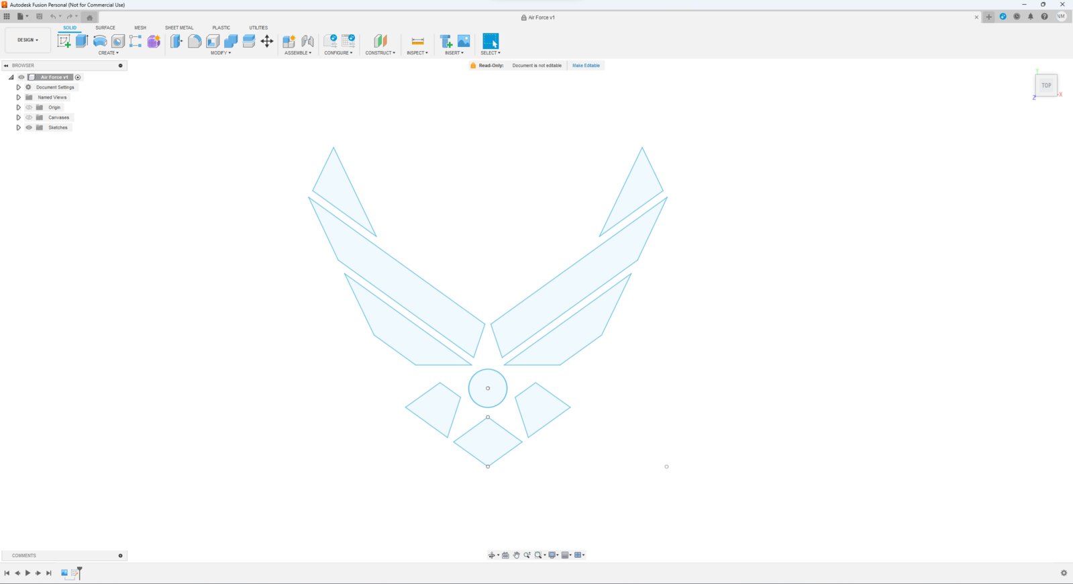1073x584 pixels.
Task: Switch to the SHEET METAL tab
Action: tap(179, 28)
